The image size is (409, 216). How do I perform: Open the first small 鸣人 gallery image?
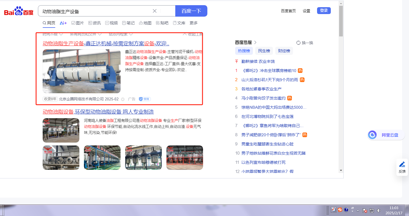(61, 157)
